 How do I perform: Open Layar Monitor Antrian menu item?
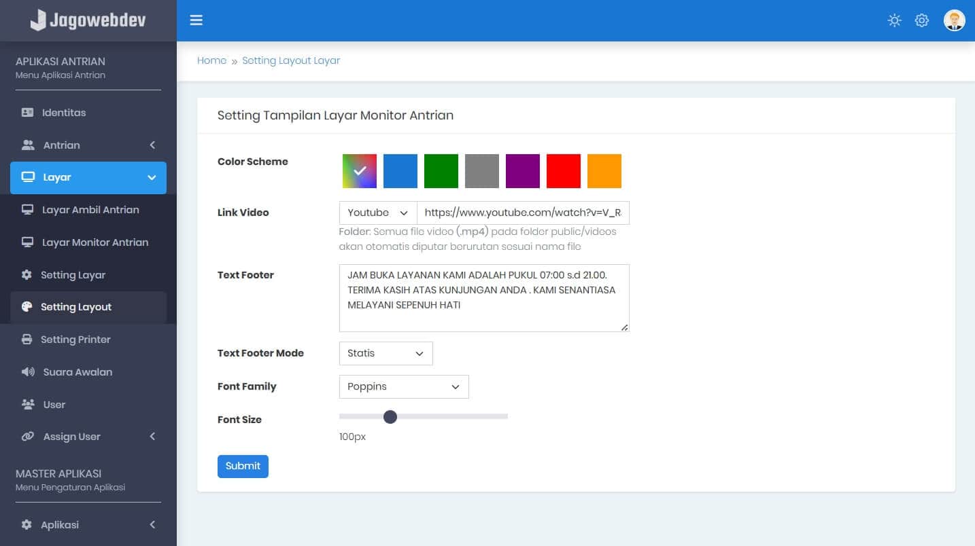click(95, 242)
